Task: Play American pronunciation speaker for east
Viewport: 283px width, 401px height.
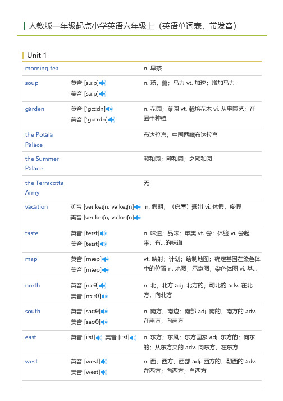Action: [133, 337]
